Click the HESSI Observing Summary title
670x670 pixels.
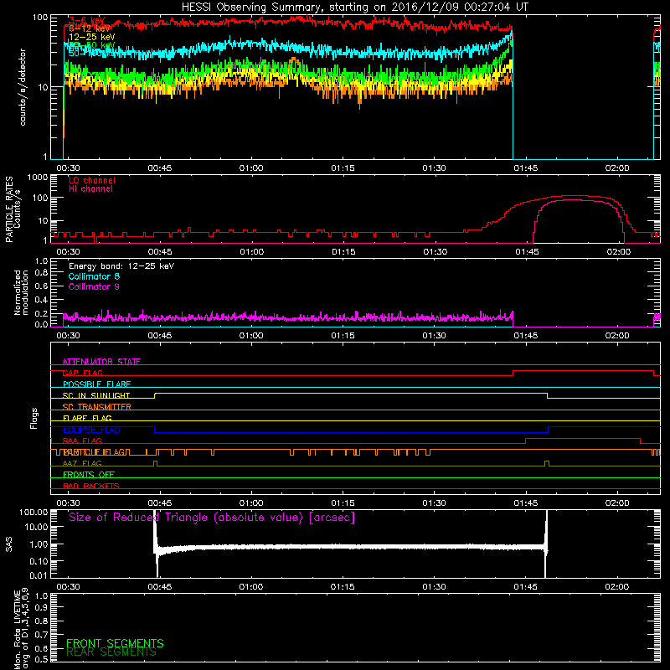pyautogui.click(x=355, y=8)
